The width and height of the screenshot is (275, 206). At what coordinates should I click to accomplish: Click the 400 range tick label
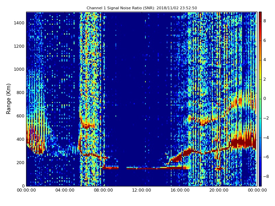[20, 139]
